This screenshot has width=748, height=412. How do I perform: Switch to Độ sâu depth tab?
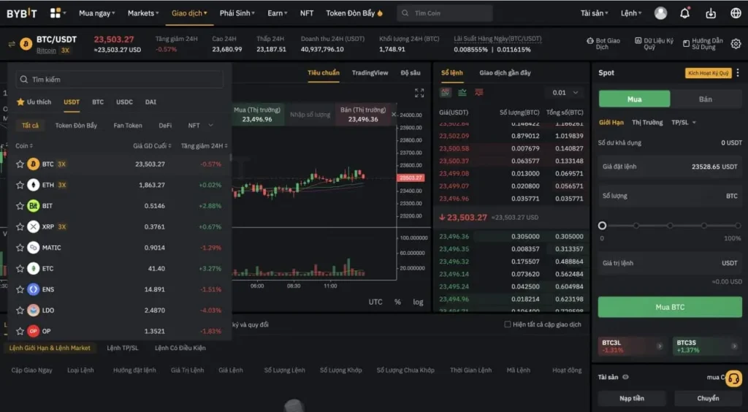(411, 73)
